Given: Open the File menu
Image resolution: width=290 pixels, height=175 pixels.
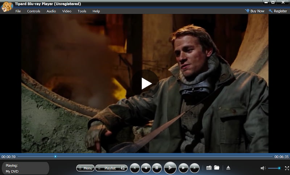Looking at the screenshot, I should pos(18,11).
